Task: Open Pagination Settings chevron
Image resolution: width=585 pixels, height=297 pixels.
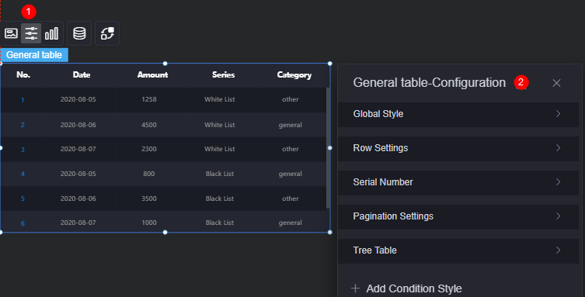Action: point(558,216)
